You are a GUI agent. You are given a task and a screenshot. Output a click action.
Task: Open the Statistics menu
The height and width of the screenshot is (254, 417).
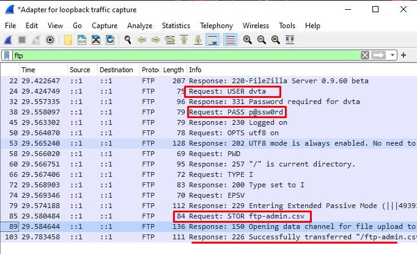click(x=176, y=26)
